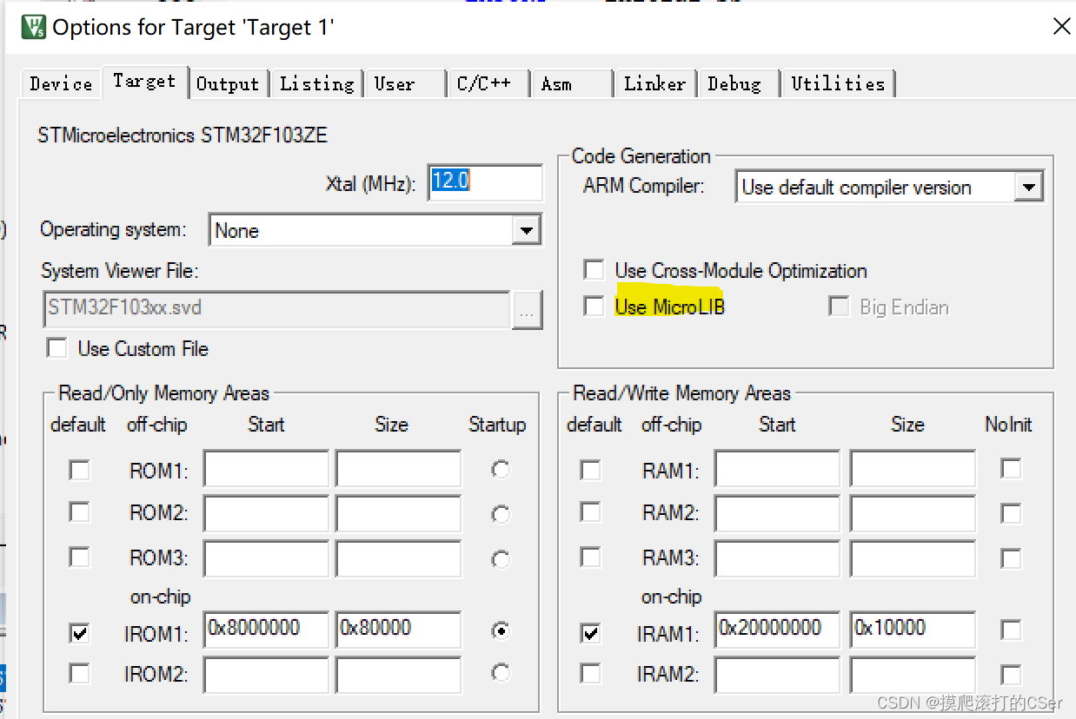The height and width of the screenshot is (719, 1076).
Task: Enable NoInit for IRAM2
Action: tap(1010, 674)
